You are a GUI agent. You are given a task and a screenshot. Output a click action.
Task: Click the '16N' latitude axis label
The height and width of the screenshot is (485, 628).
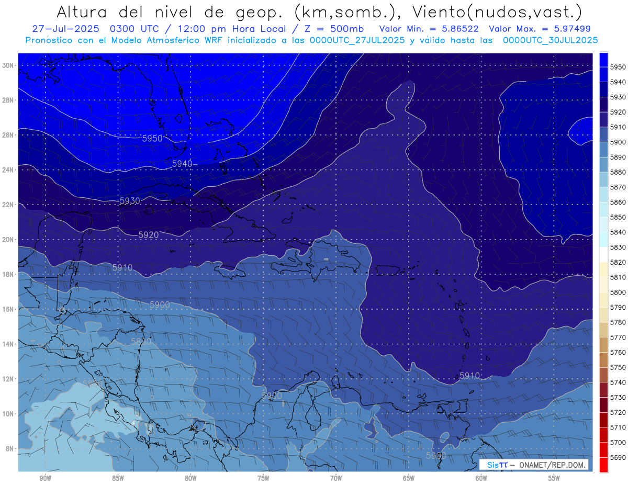(7, 309)
